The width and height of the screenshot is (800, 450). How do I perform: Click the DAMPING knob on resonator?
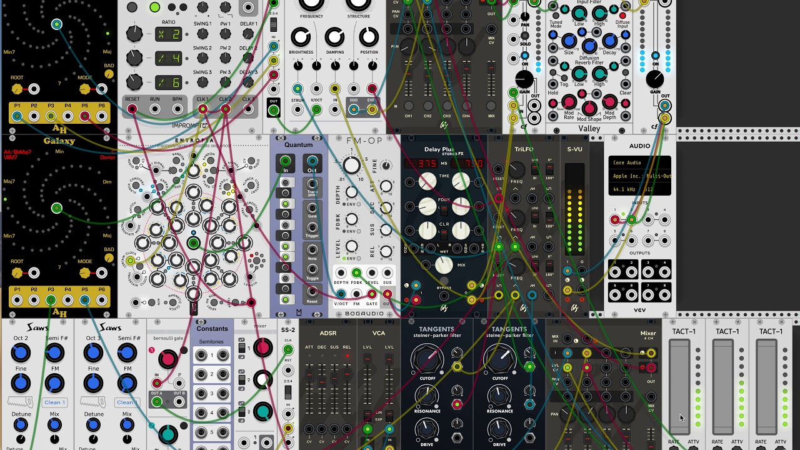point(335,37)
